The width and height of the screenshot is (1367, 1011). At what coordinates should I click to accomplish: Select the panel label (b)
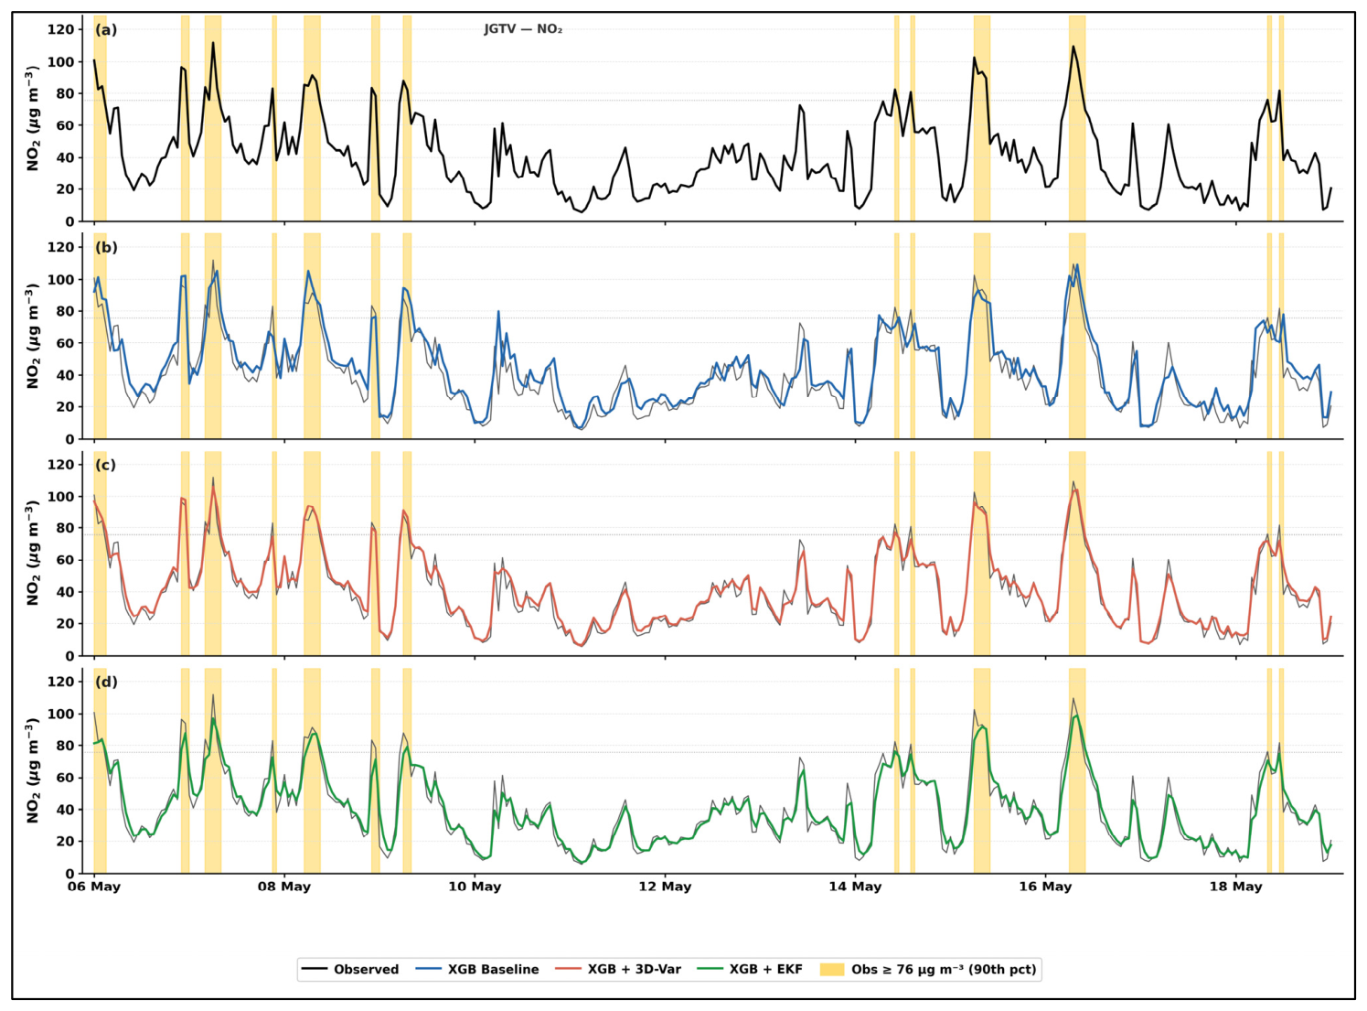coord(106,247)
